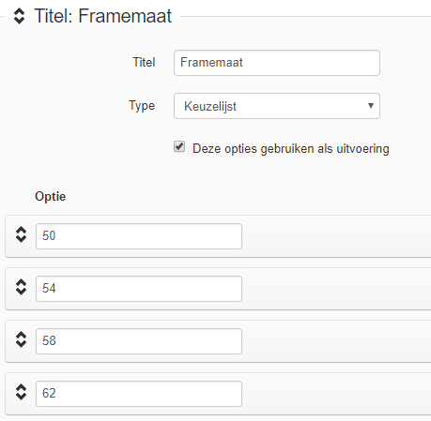
Task: Click into the option field with value 50
Action: (139, 236)
